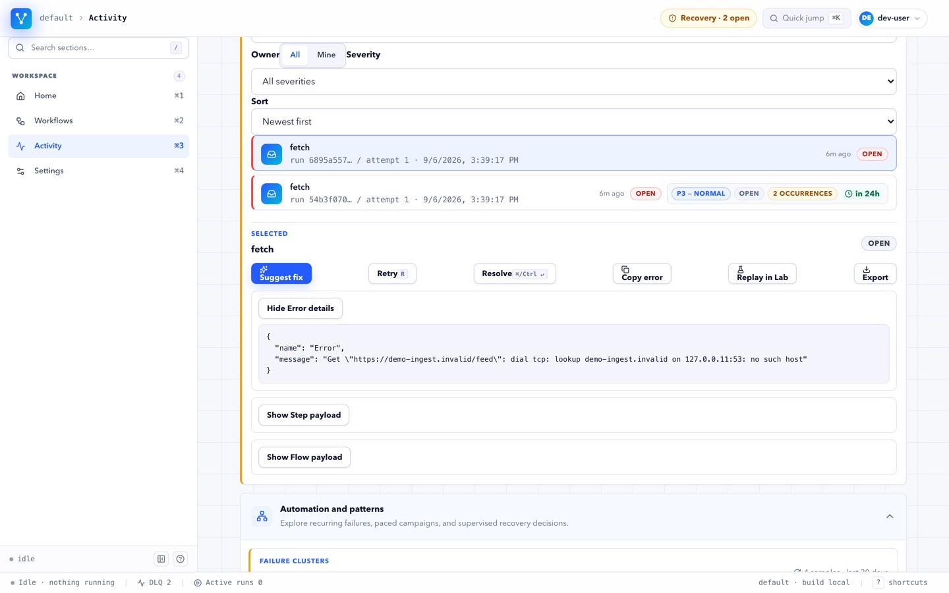Open Workflows in the sidebar
This screenshot has height=593, width=949.
(98, 121)
